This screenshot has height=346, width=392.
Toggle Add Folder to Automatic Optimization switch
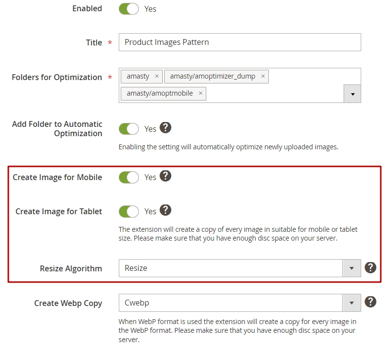(129, 129)
